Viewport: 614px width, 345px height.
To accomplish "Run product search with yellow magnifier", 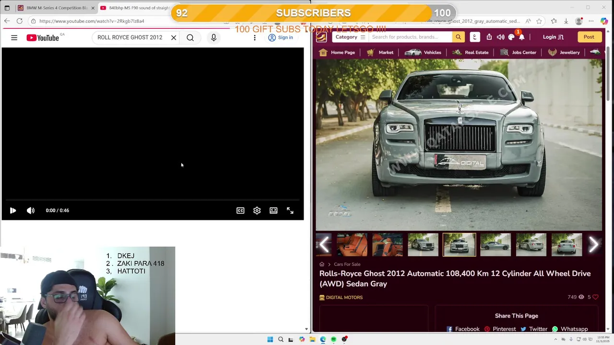I will 458,37.
